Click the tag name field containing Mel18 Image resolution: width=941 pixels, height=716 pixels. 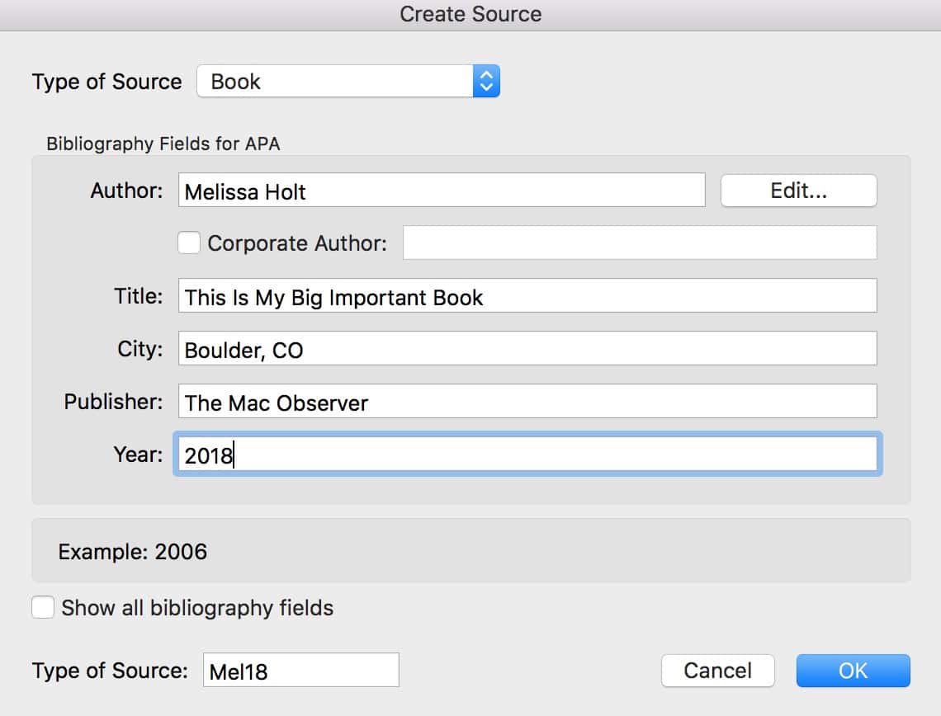pos(300,671)
